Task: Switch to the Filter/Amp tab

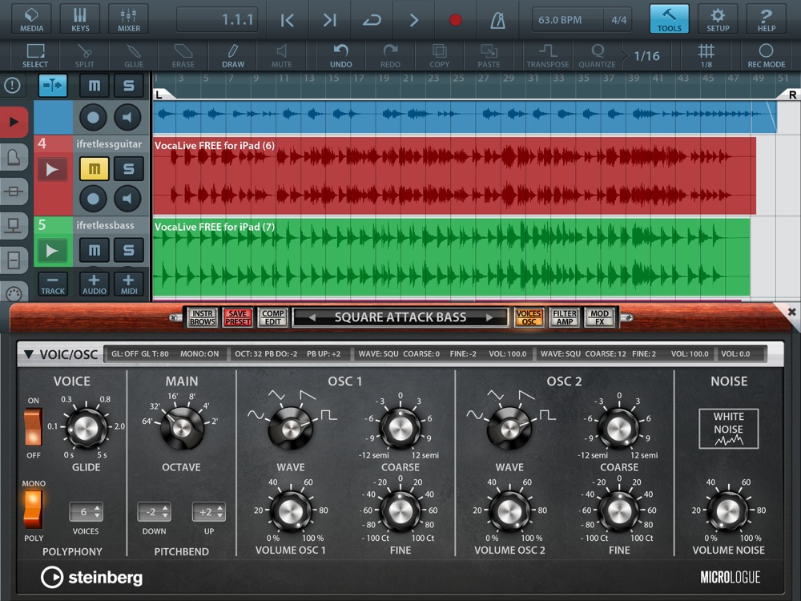Action: pos(565,317)
